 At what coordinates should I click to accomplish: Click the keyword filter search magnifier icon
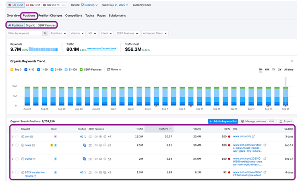coord(45,33)
